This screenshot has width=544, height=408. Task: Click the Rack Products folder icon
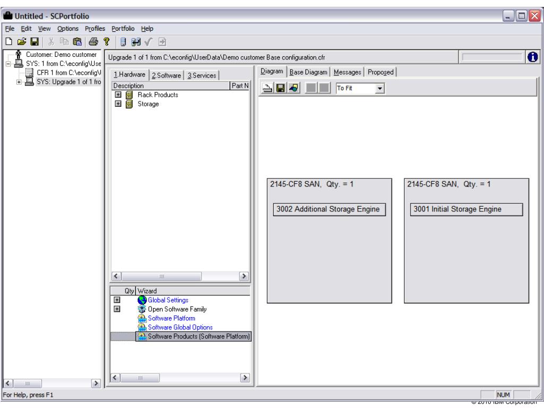point(129,95)
